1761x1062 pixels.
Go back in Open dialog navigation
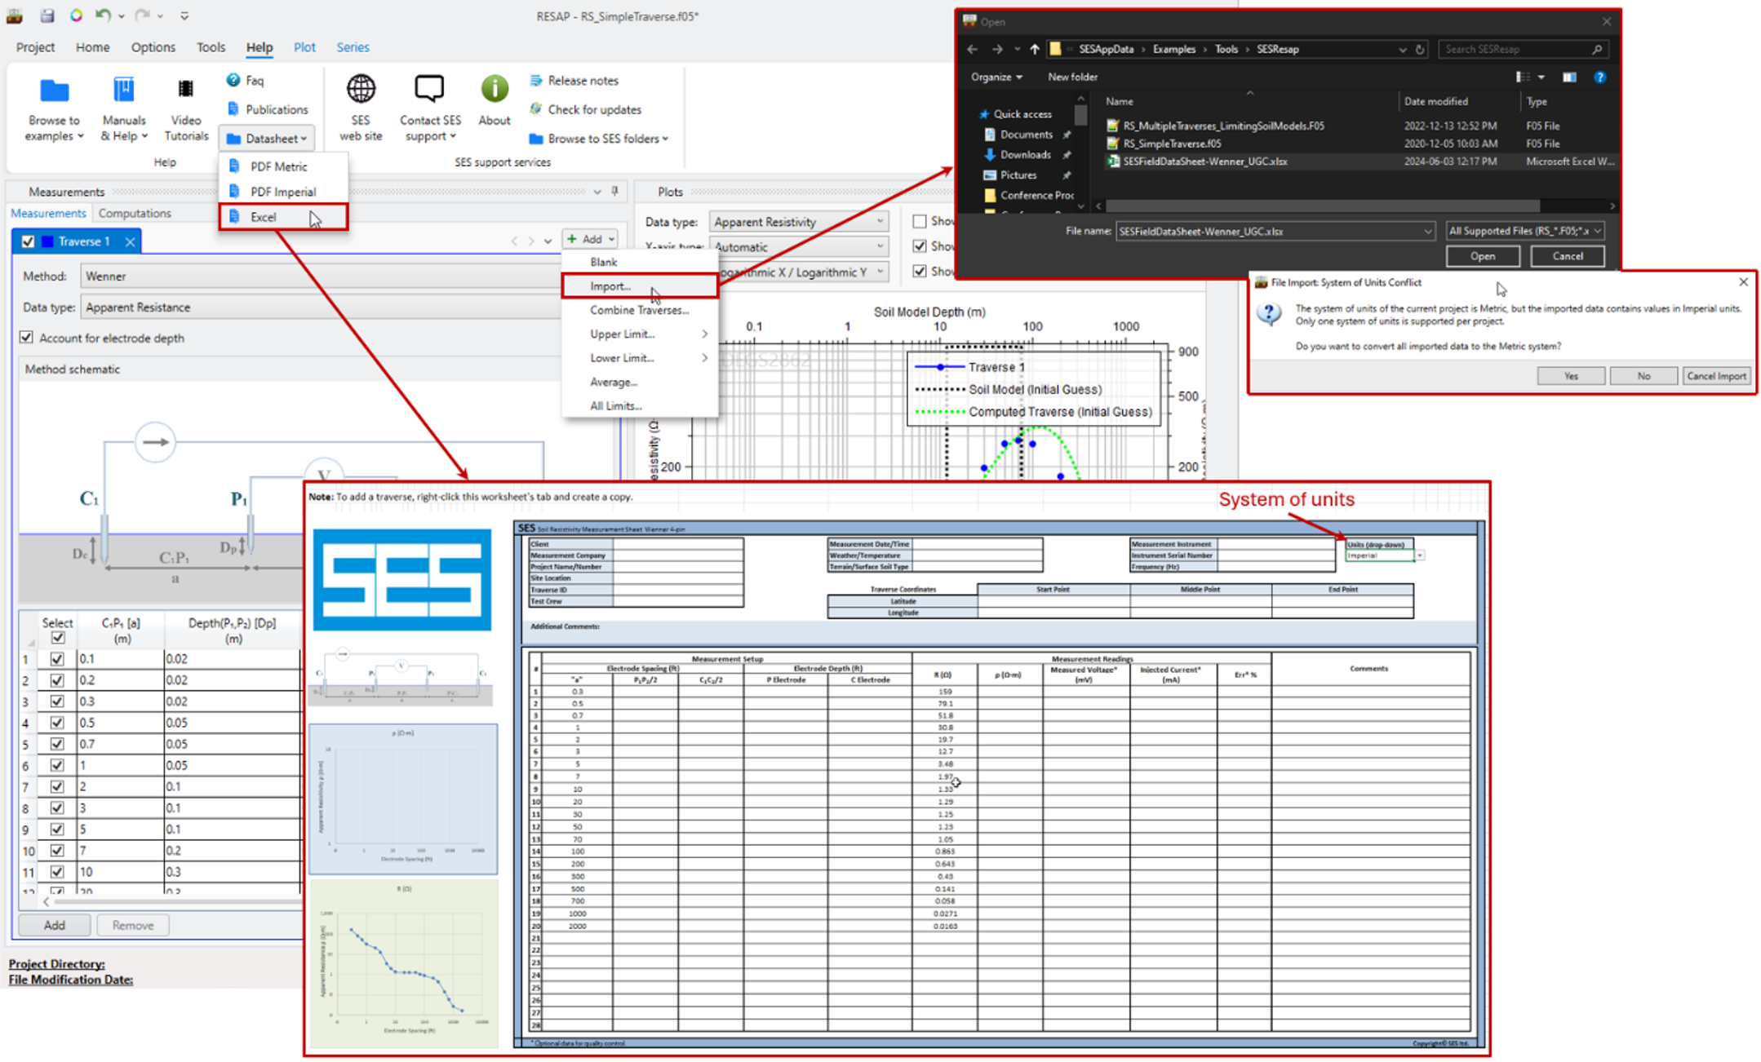pyautogui.click(x=973, y=49)
